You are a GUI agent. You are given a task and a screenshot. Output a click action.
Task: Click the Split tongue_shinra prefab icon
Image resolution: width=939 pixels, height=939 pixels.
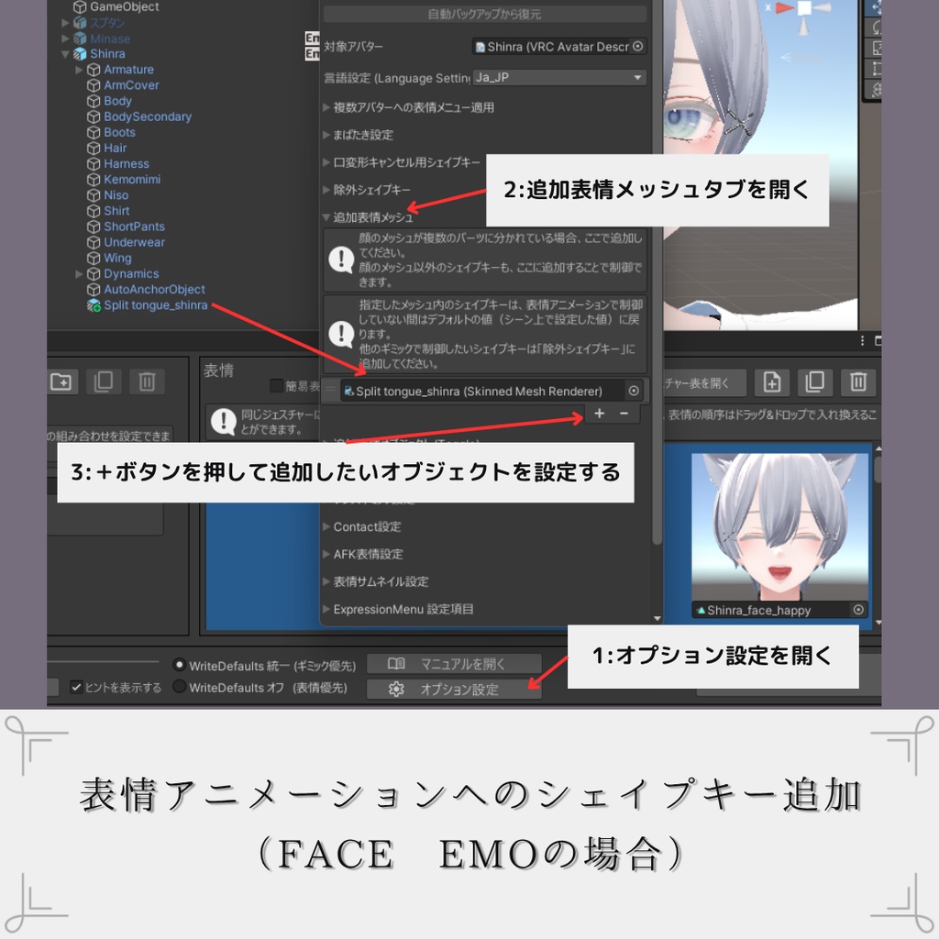(94, 305)
